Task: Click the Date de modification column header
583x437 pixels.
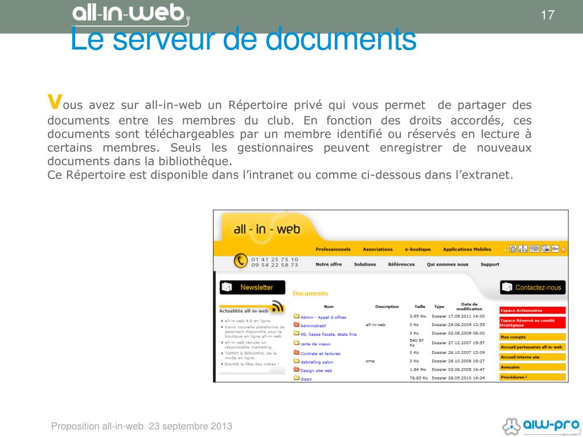Action: 469,306
